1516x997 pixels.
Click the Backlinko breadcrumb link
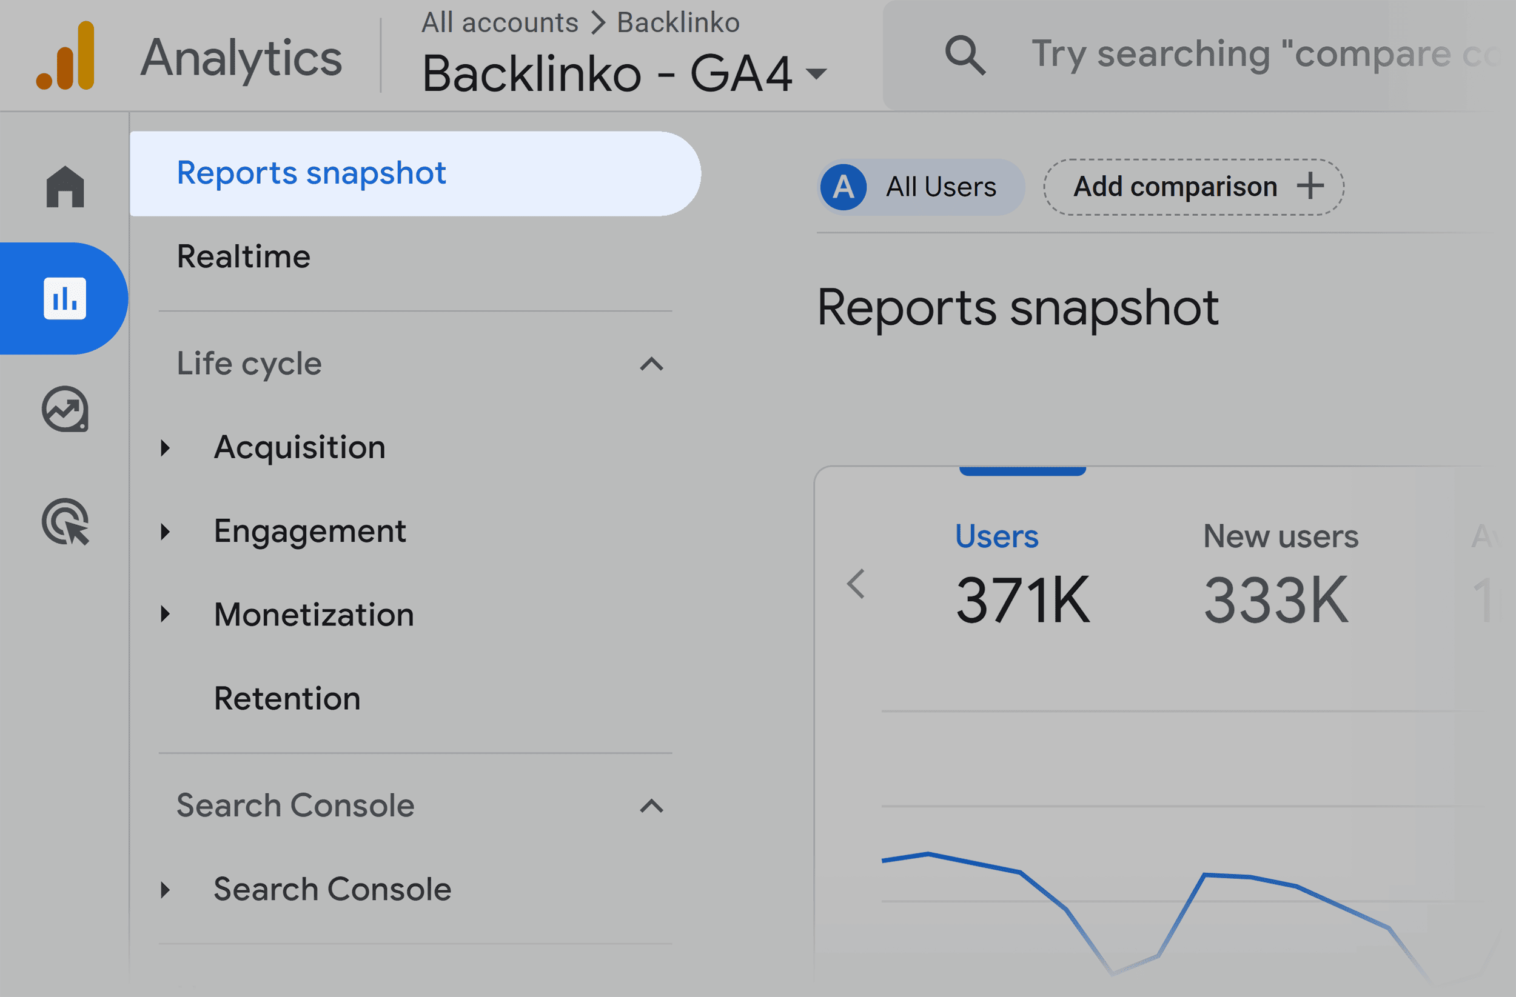679,23
